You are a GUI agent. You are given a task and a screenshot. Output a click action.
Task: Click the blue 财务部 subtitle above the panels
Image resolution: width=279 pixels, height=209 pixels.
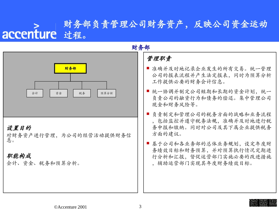[x=141, y=47]
